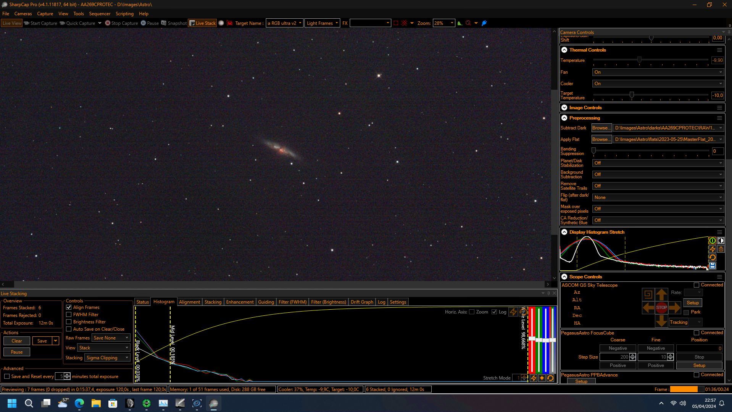Click the Pause button in Live Stacking
This screenshot has height=412, width=732.
[x=17, y=352]
